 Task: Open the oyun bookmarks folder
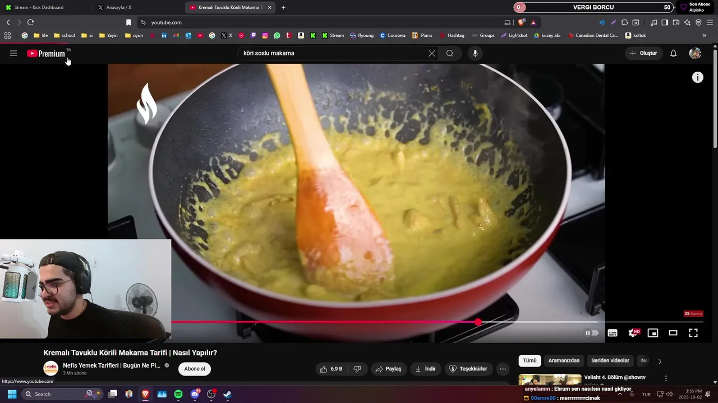pos(134,35)
